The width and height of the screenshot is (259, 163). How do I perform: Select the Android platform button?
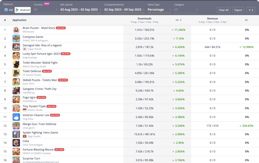point(23,10)
